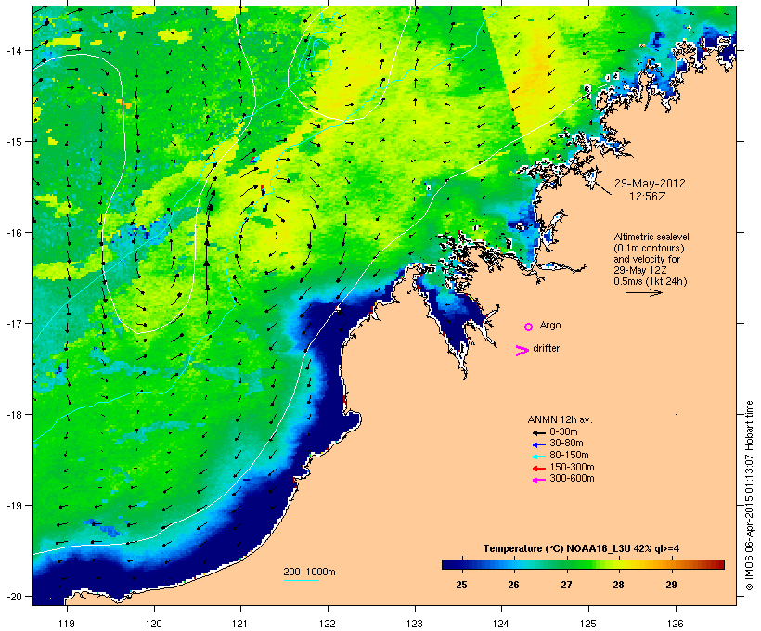Viewport: 761px width, 631px height.
Task: Click the '200 1000m' isobath label
Action: tap(309, 572)
